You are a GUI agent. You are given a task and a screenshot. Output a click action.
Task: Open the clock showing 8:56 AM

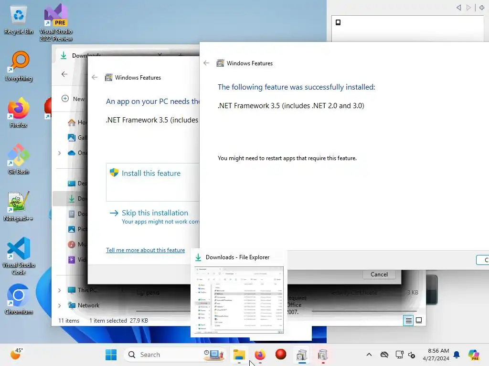pos(436,355)
